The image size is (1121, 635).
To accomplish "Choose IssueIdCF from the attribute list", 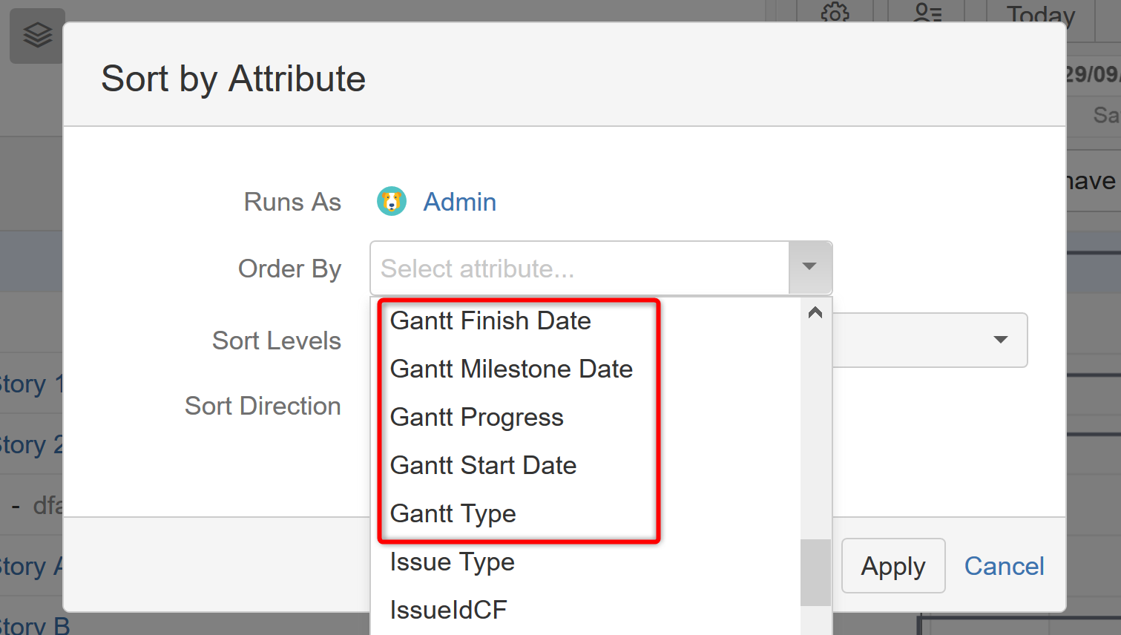I will tap(449, 609).
